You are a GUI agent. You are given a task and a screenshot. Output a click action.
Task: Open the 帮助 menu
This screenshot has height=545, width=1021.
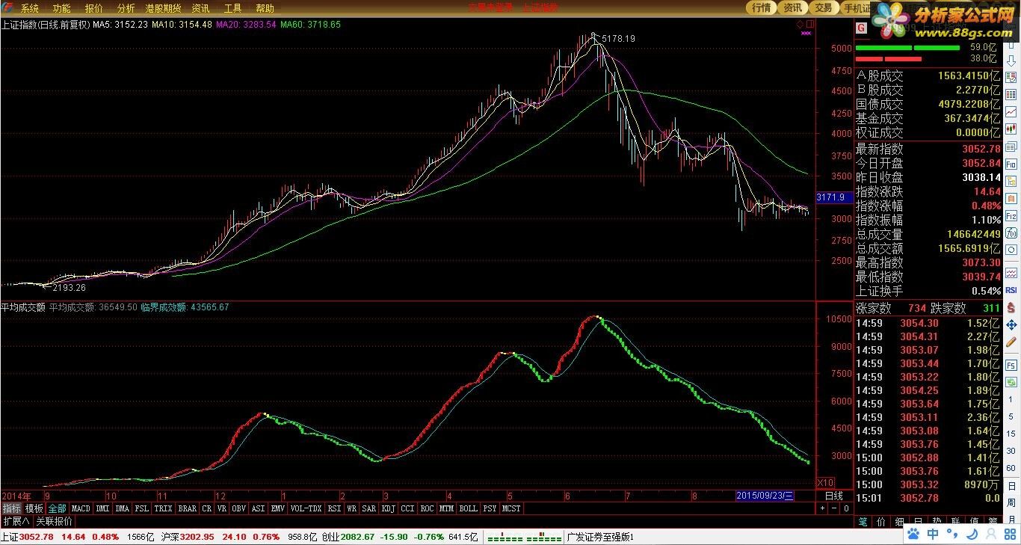coord(265,8)
